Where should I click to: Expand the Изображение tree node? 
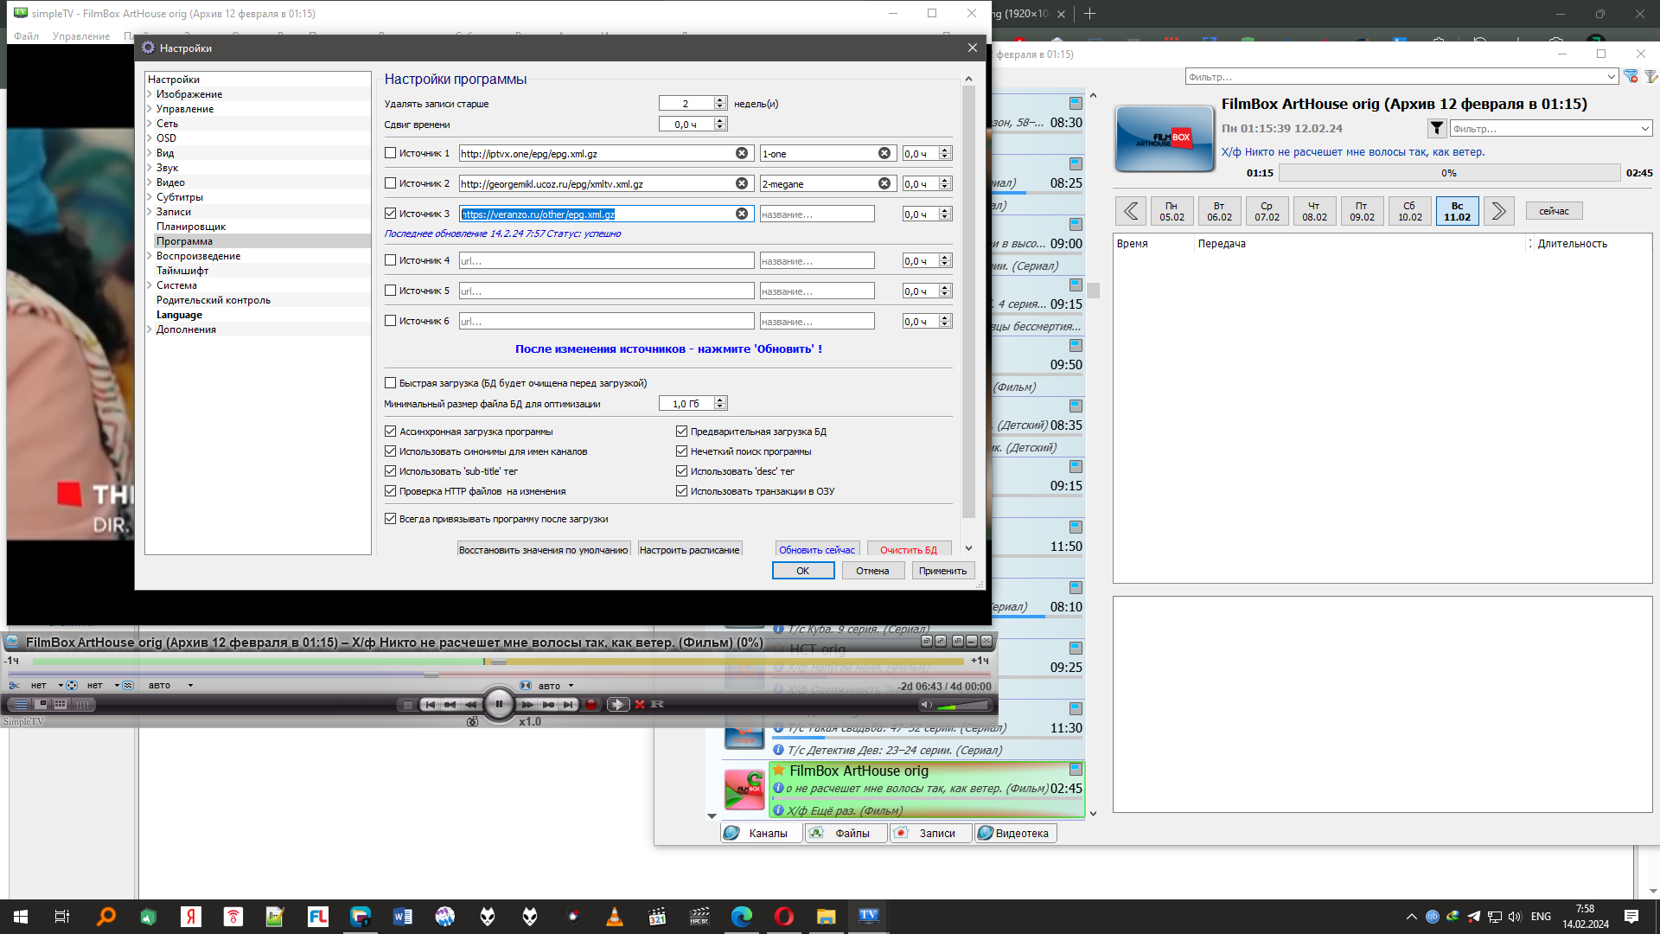[x=150, y=94]
